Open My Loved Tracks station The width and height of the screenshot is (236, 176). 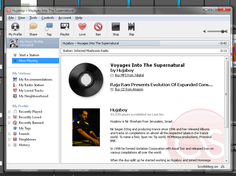[31, 91]
